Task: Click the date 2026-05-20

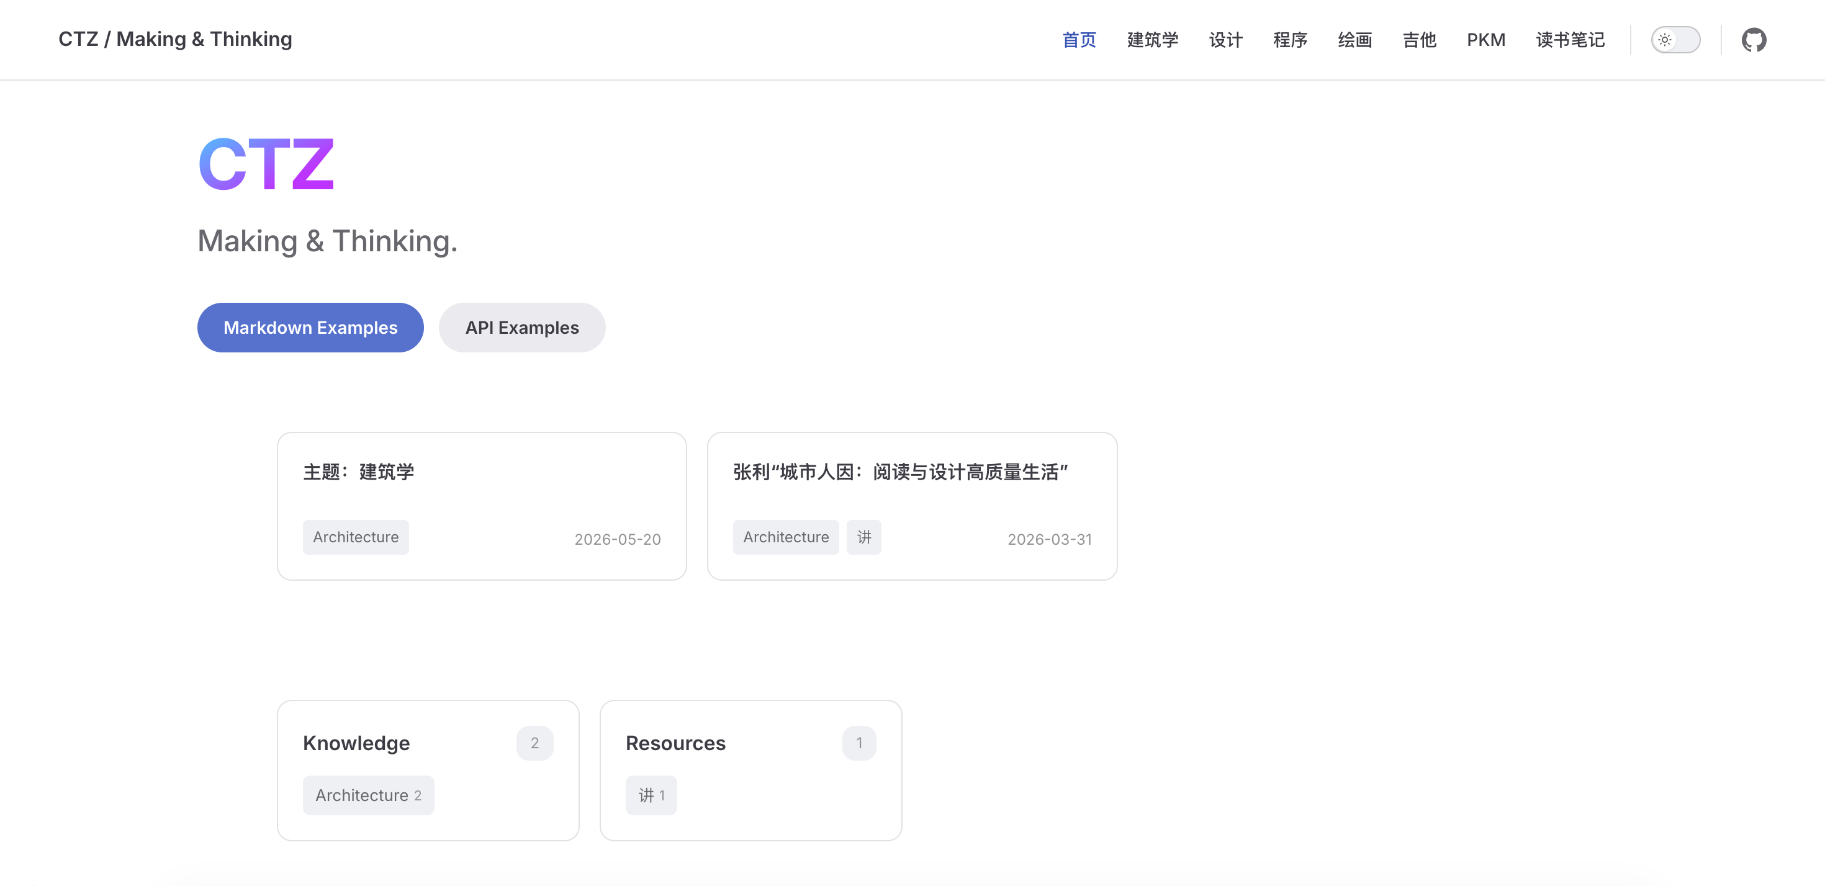Action: pyautogui.click(x=617, y=539)
